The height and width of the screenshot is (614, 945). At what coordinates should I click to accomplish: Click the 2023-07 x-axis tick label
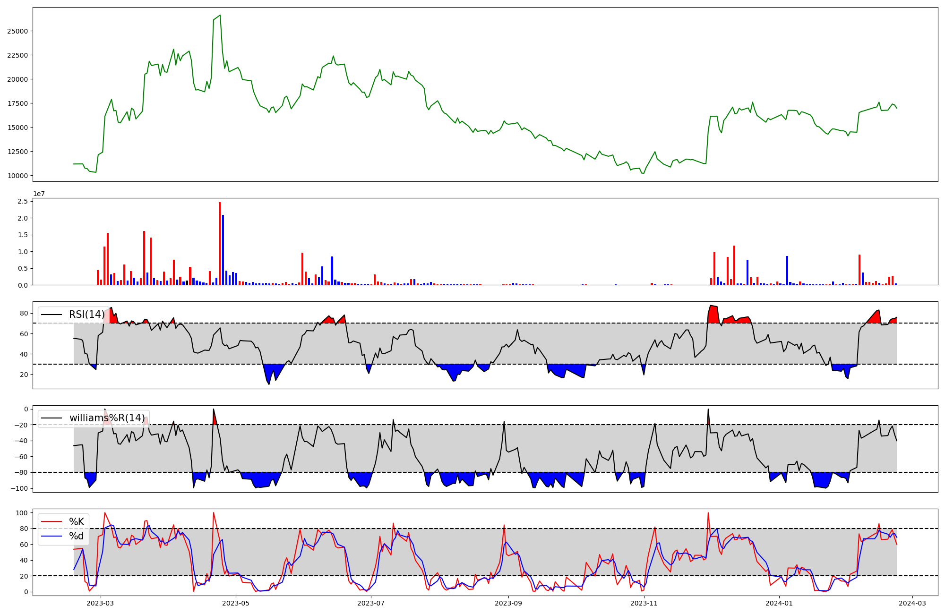[371, 603]
